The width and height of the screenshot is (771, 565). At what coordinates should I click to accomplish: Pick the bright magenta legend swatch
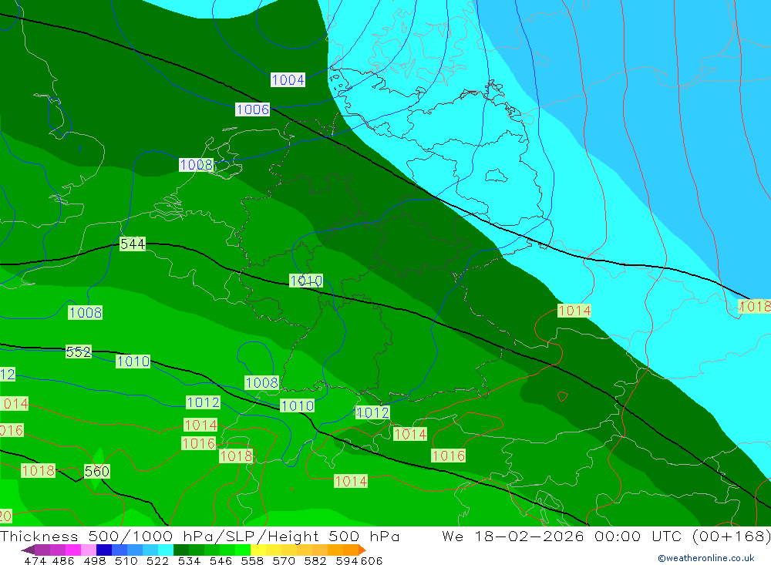click(x=73, y=550)
